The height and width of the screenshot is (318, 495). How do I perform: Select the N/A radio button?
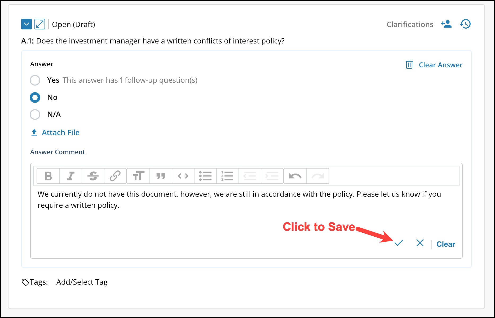35,114
